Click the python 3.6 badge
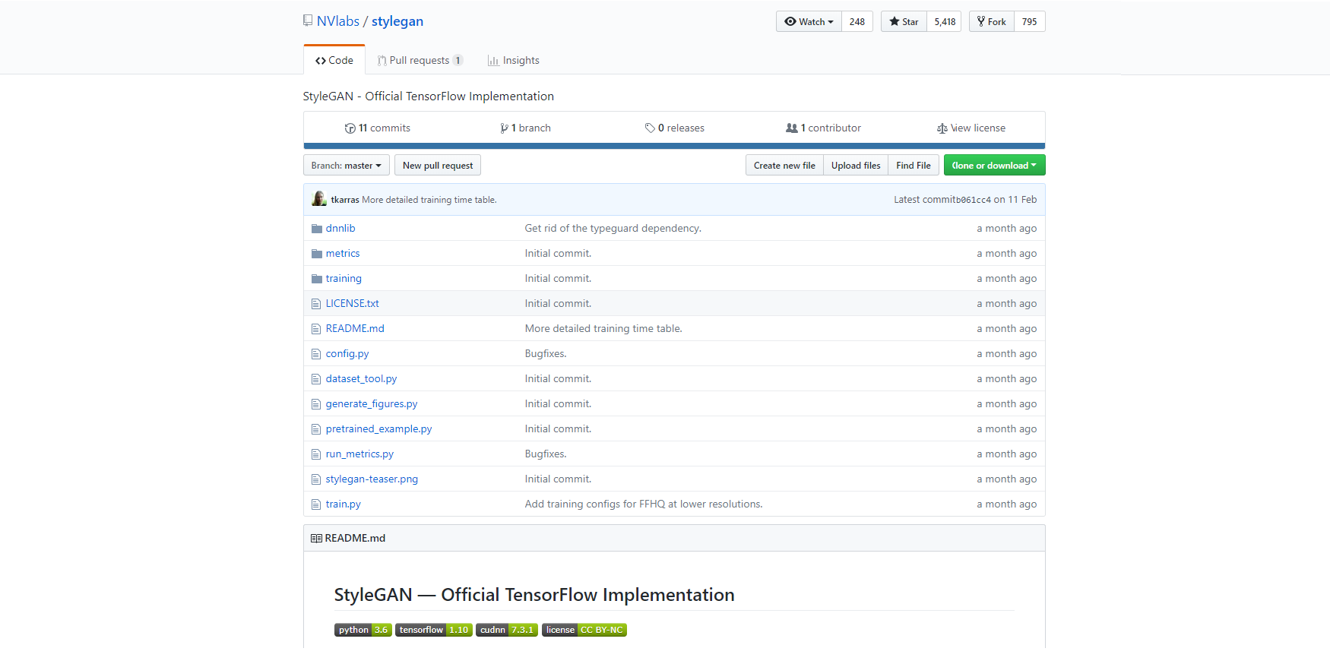The image size is (1330, 664). (363, 630)
